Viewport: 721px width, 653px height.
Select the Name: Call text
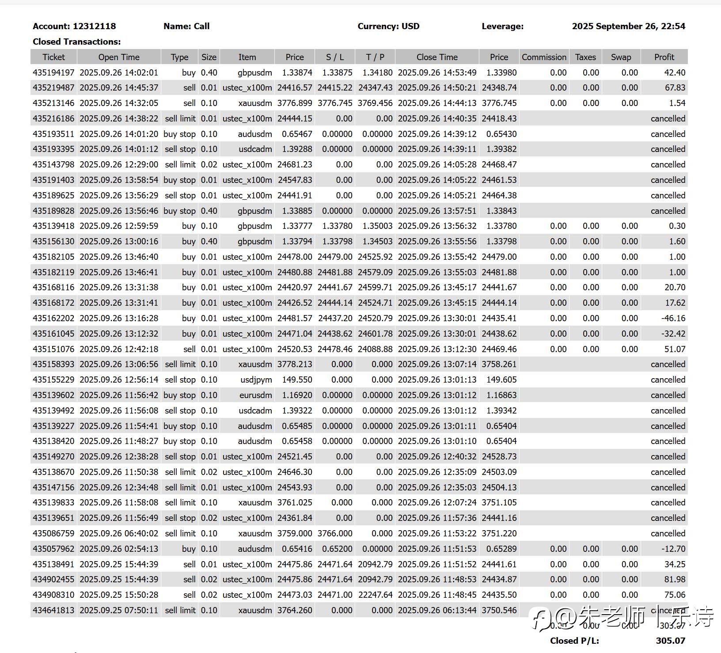(x=186, y=26)
